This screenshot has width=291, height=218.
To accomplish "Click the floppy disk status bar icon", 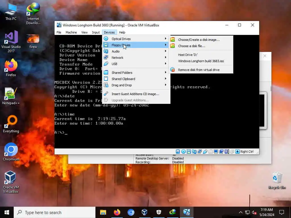I will pos(189,152).
